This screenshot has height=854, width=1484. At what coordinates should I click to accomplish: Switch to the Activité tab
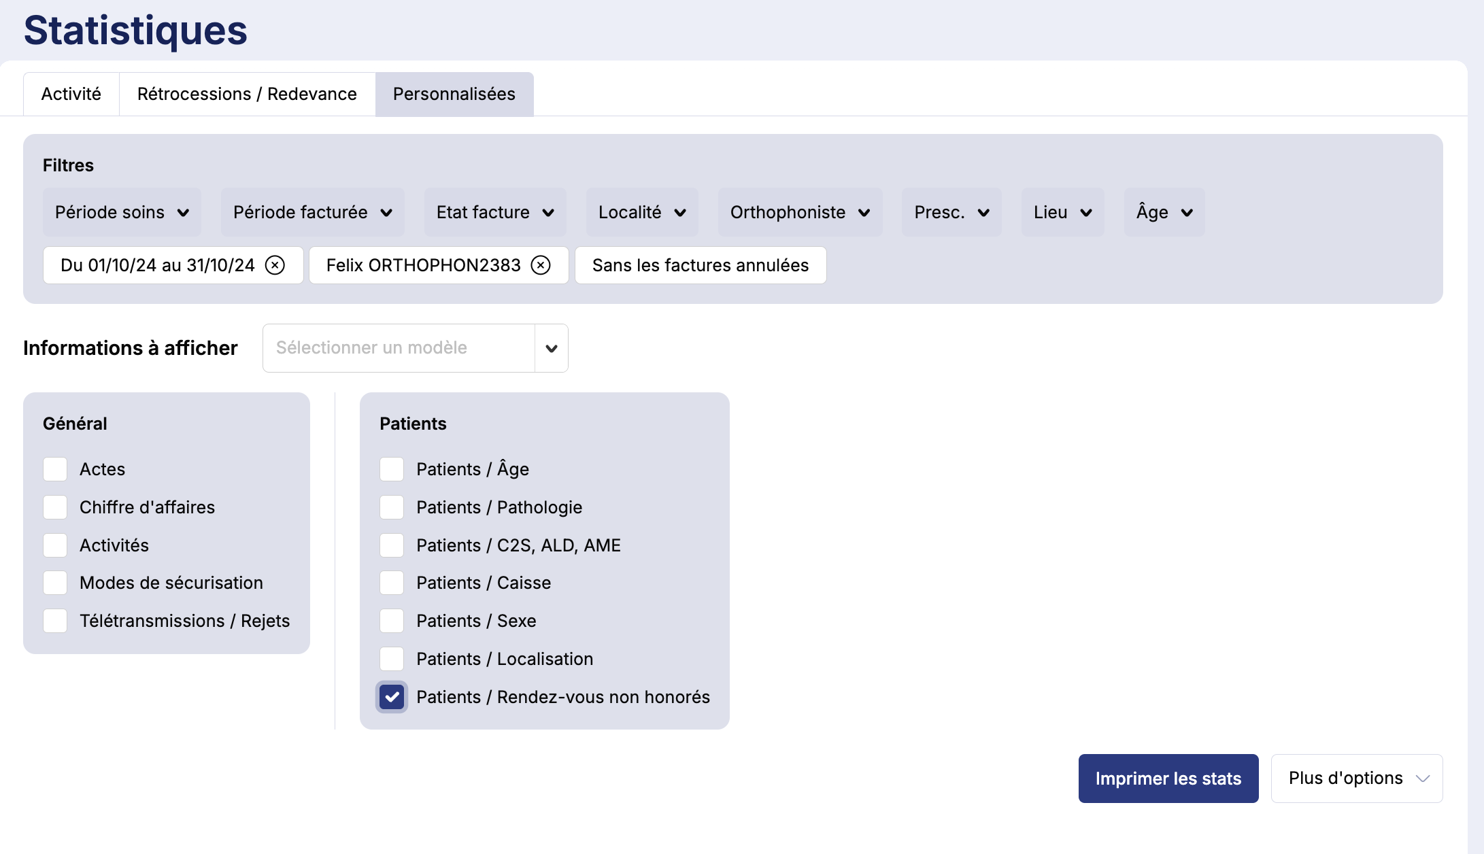coord(71,94)
